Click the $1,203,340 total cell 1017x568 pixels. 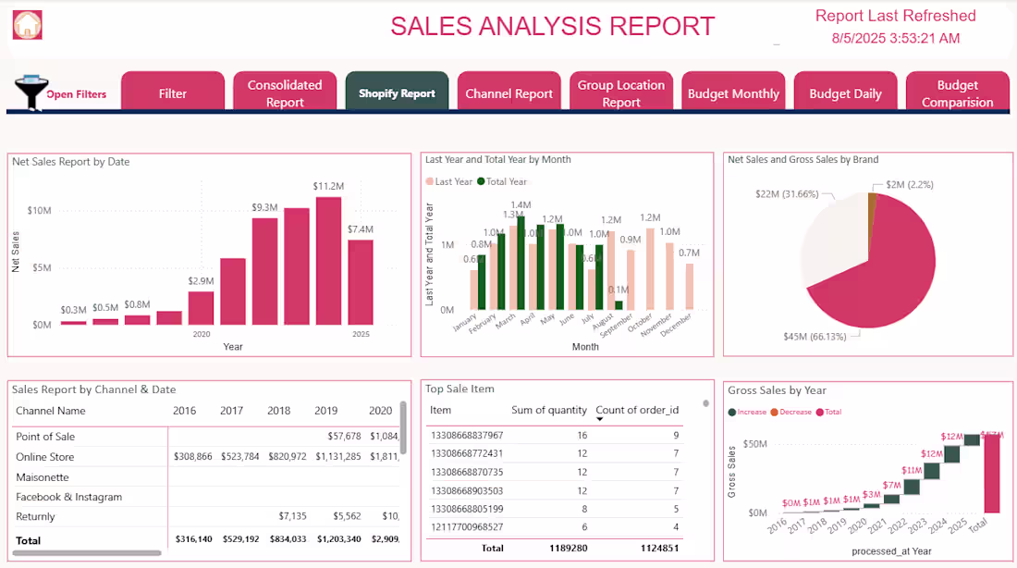[x=338, y=539]
